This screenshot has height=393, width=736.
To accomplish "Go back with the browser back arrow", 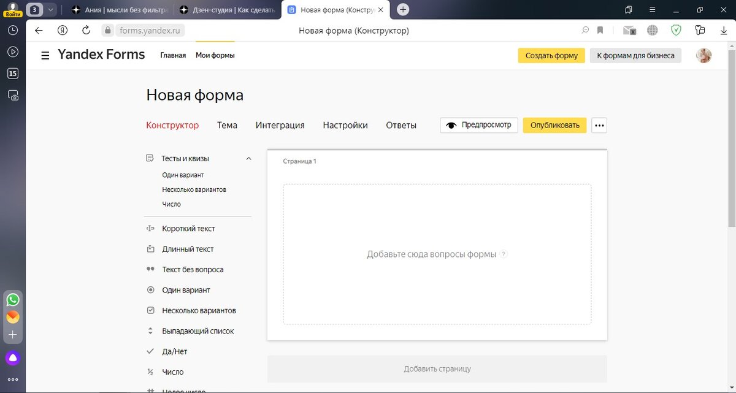I will (39, 31).
